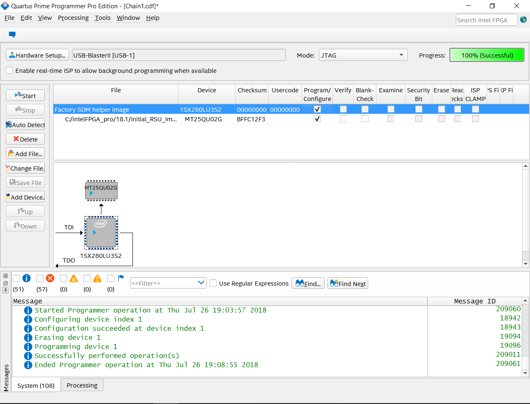
Task: Expand the message Filter combo box
Action: point(201,283)
